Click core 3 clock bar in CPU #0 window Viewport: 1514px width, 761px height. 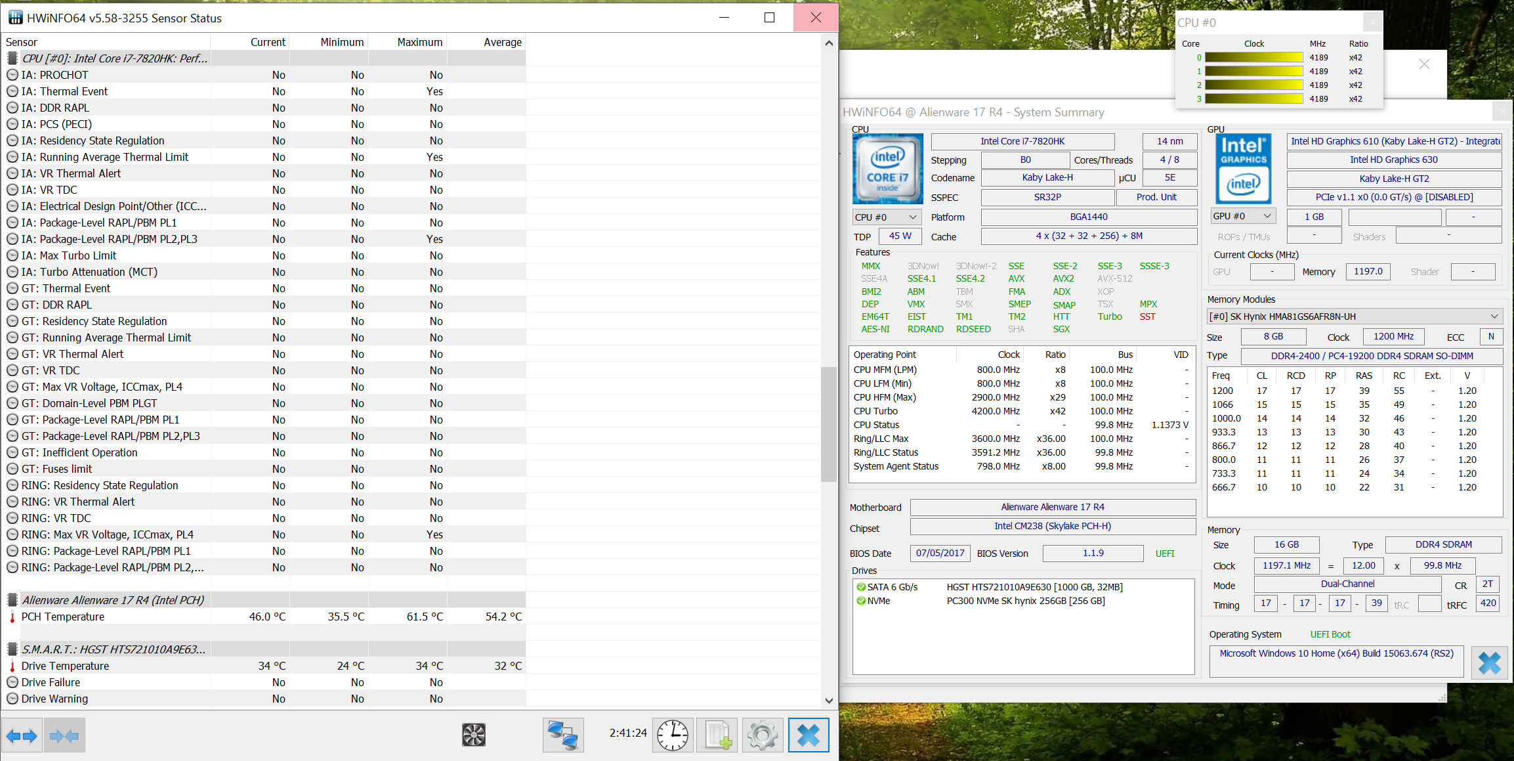(x=1253, y=99)
